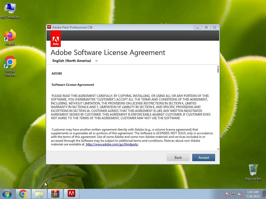
Task: Click the Back button
Action: pos(178,158)
